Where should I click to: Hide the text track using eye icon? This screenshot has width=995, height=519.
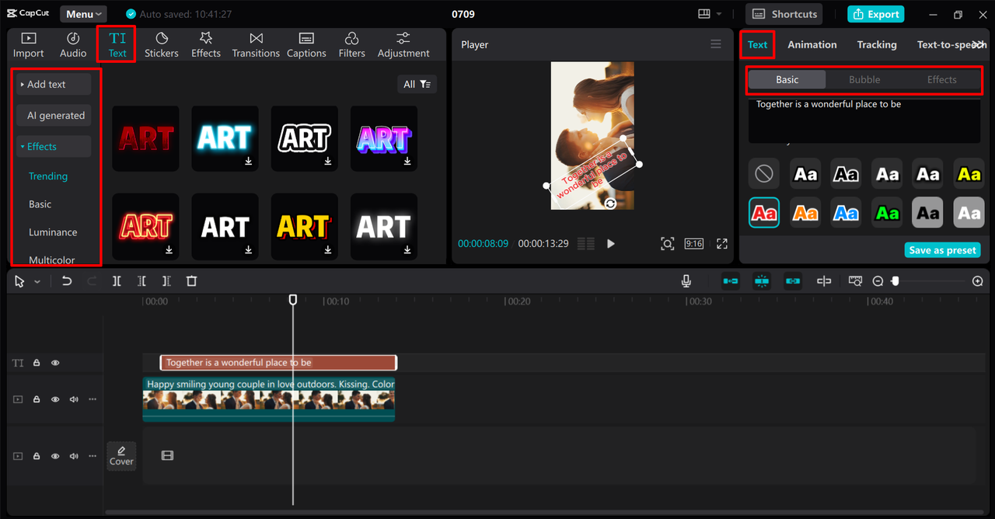click(55, 363)
